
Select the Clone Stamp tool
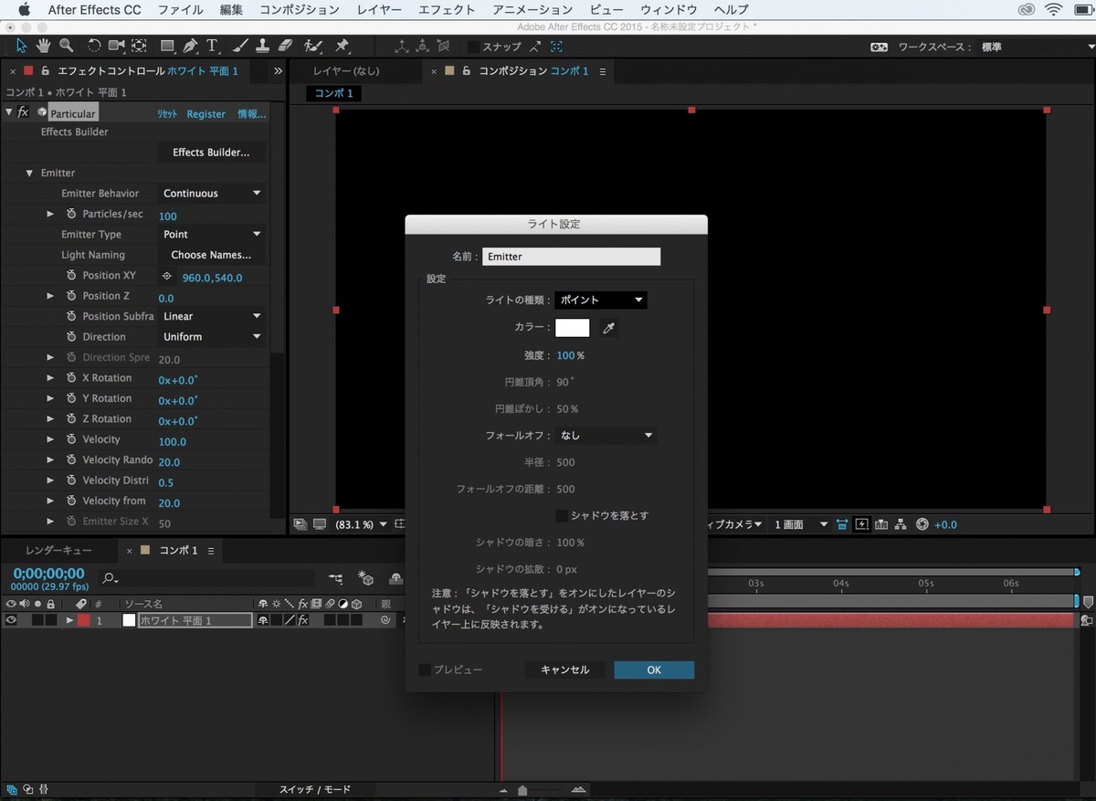tap(262, 46)
